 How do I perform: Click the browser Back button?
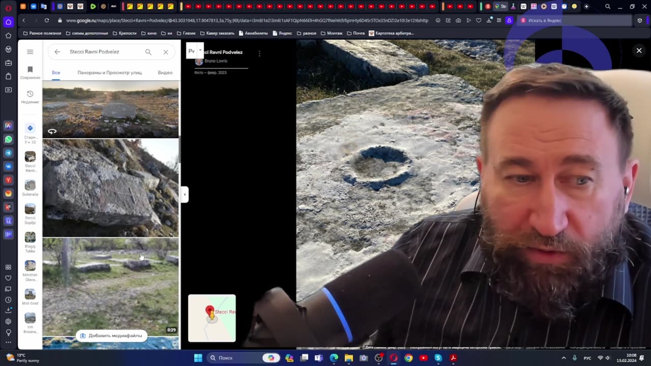23,20
